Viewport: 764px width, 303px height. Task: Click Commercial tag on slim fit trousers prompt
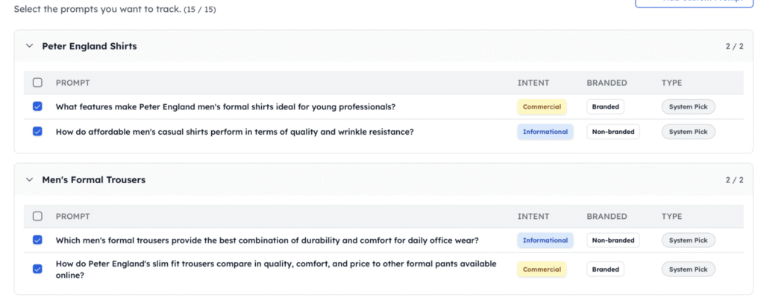click(542, 269)
